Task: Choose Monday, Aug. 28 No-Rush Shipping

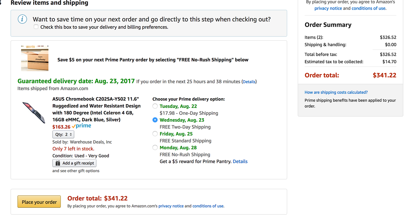Action: tap(155, 148)
